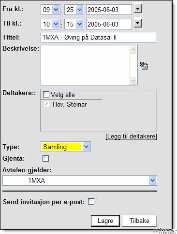
Task: Follow the Legg til deltakere link
Action: (x=131, y=136)
